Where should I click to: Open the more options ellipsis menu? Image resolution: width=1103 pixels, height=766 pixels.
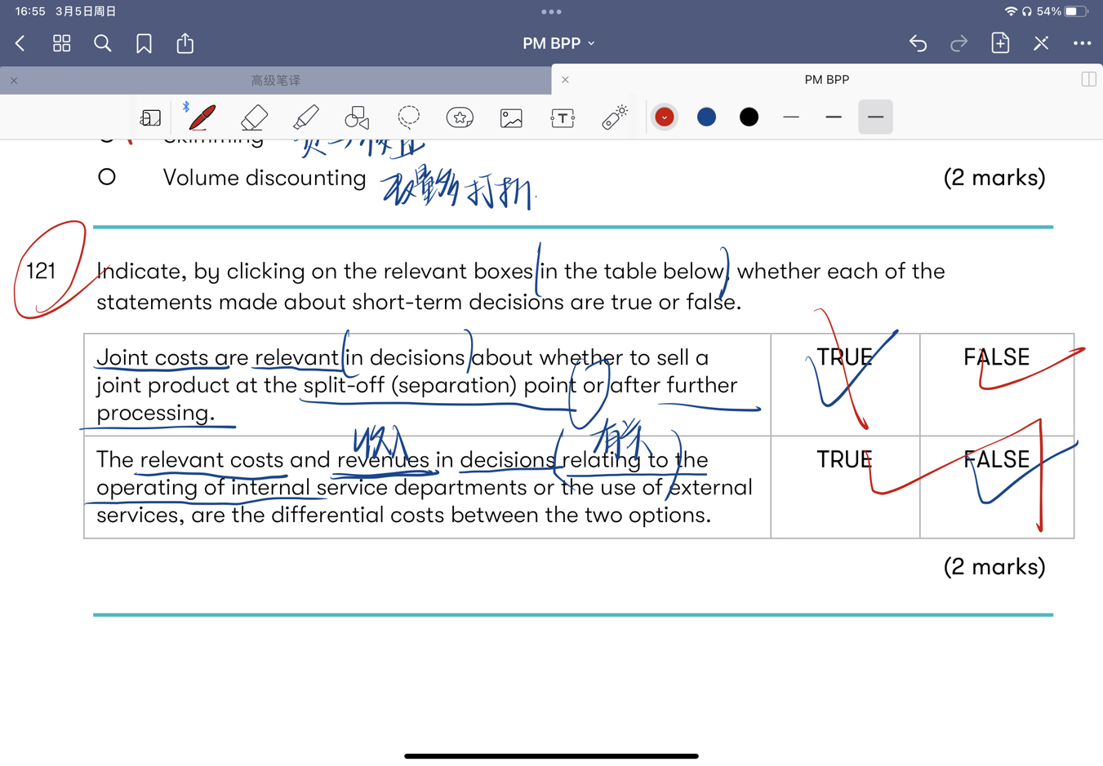tap(1082, 43)
